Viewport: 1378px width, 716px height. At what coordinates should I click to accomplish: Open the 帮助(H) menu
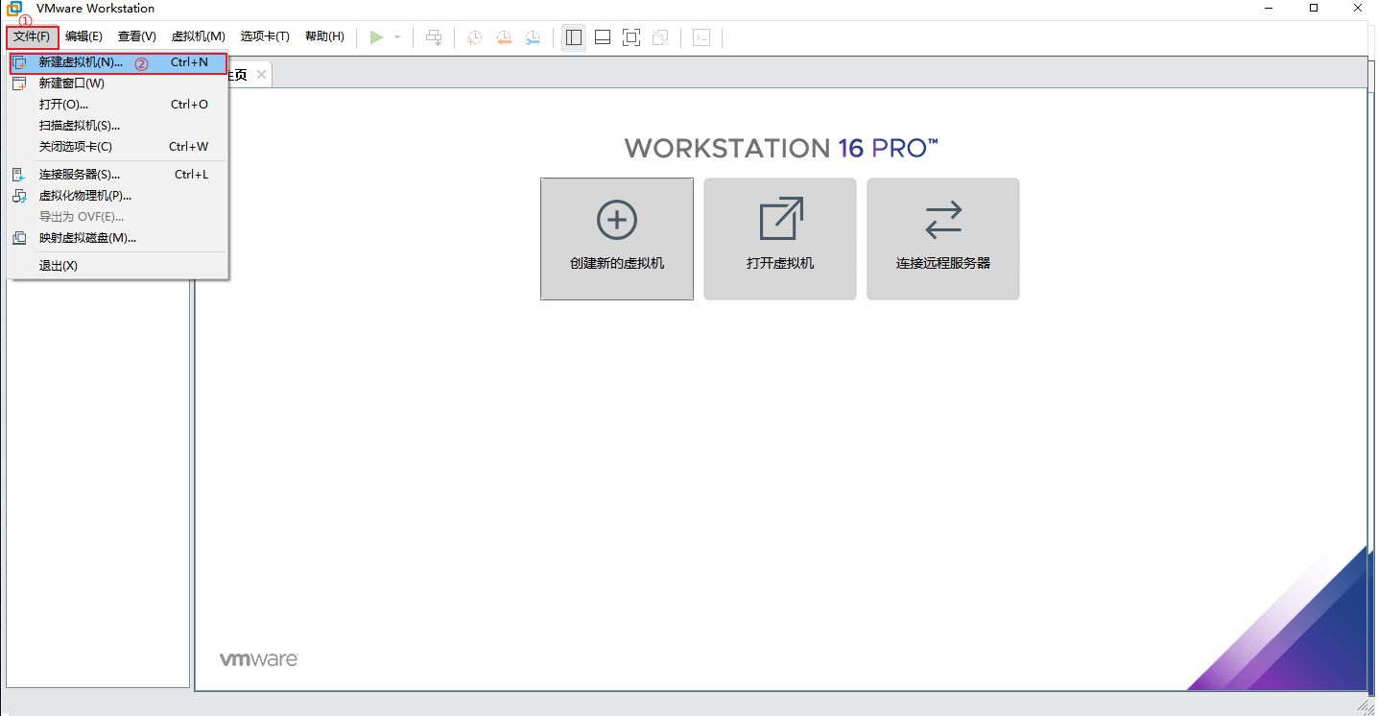324,36
